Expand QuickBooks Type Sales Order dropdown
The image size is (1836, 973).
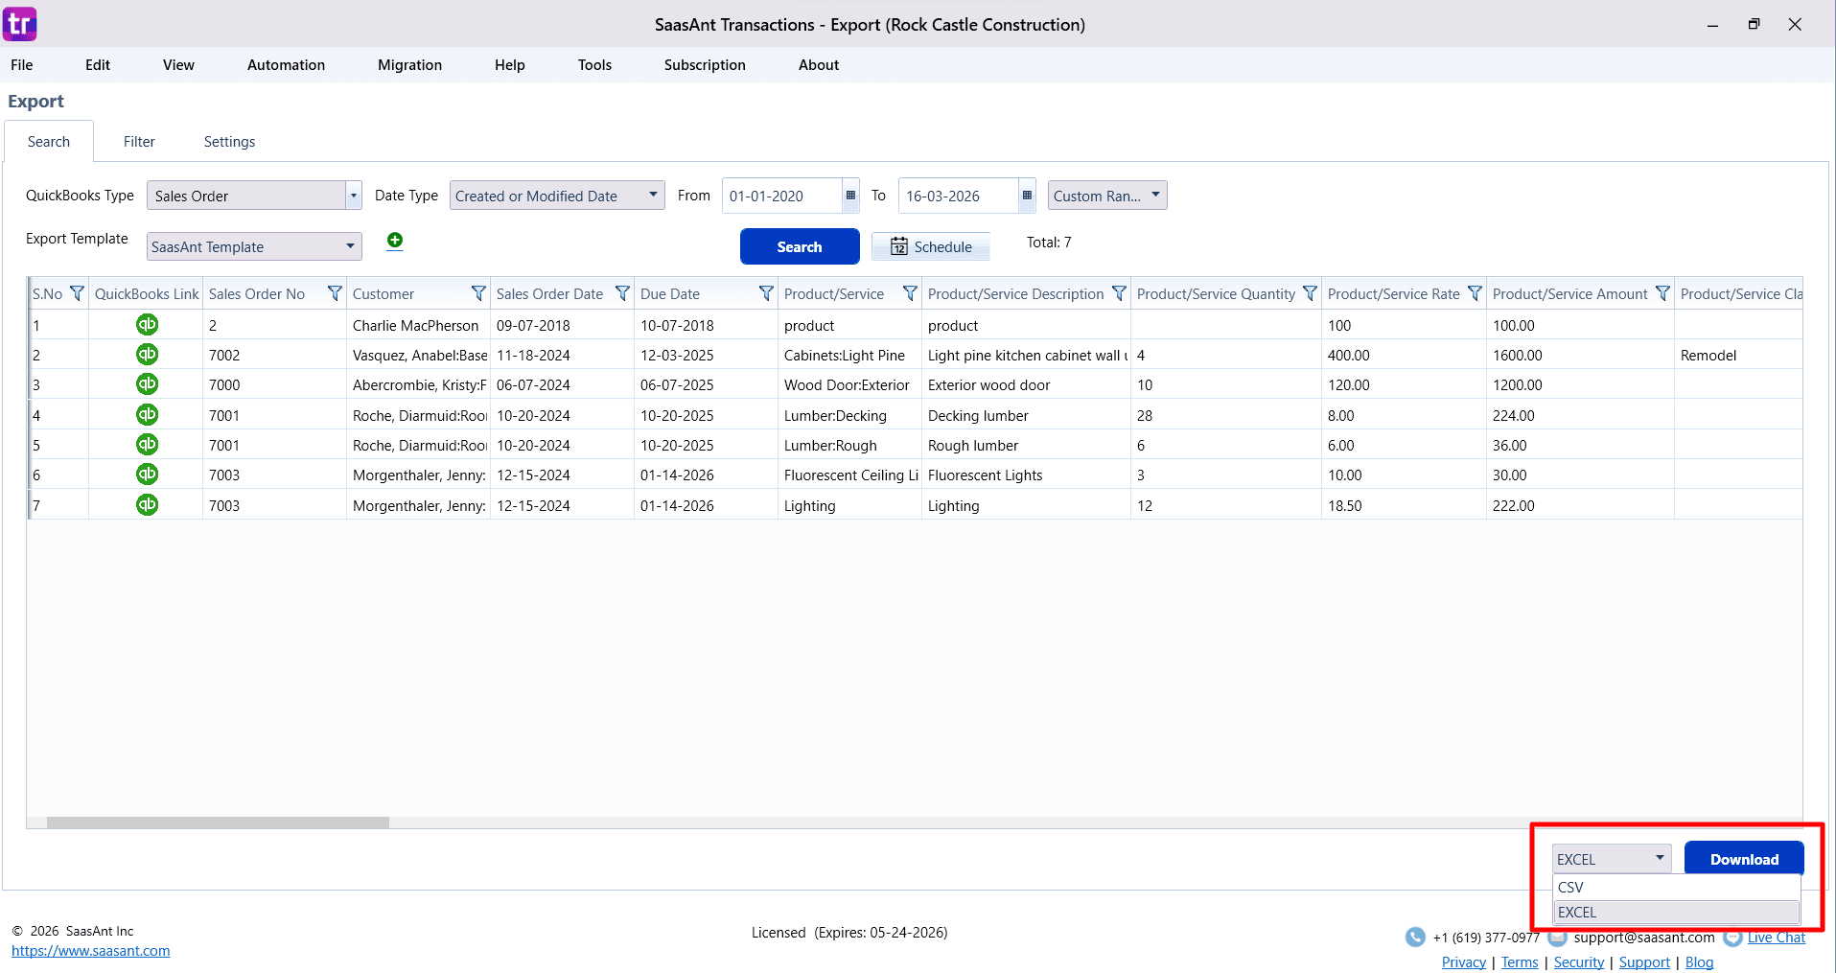click(354, 196)
